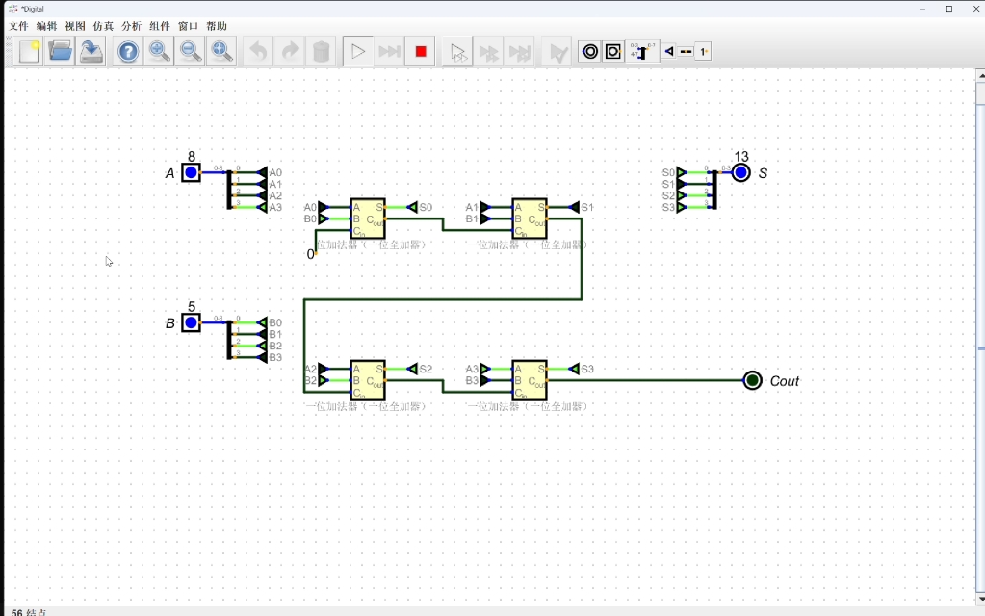The height and width of the screenshot is (616, 985).
Task: Select the full adder producing S1
Action: [x=530, y=218]
